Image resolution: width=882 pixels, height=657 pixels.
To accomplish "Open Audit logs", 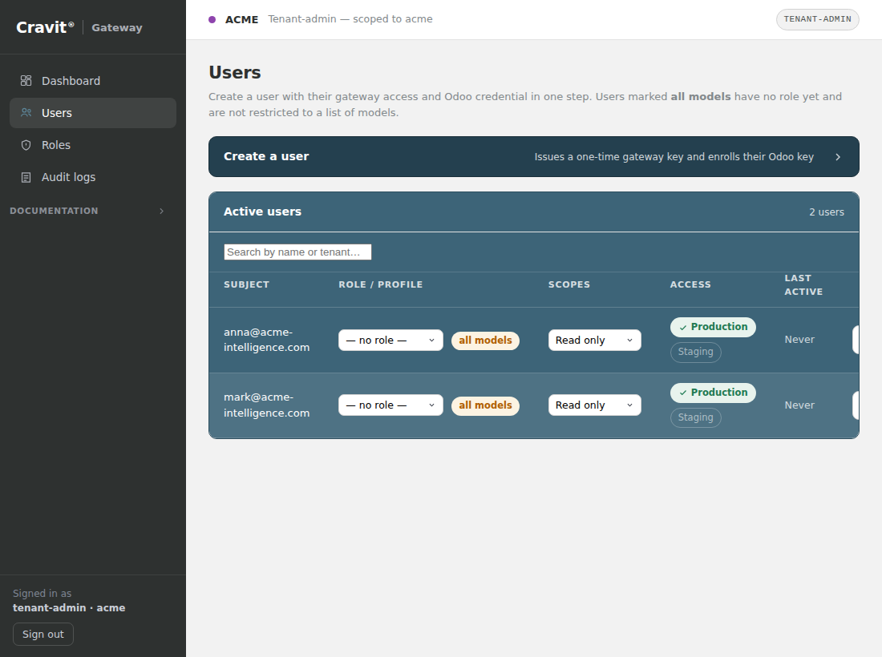I will pos(93,177).
